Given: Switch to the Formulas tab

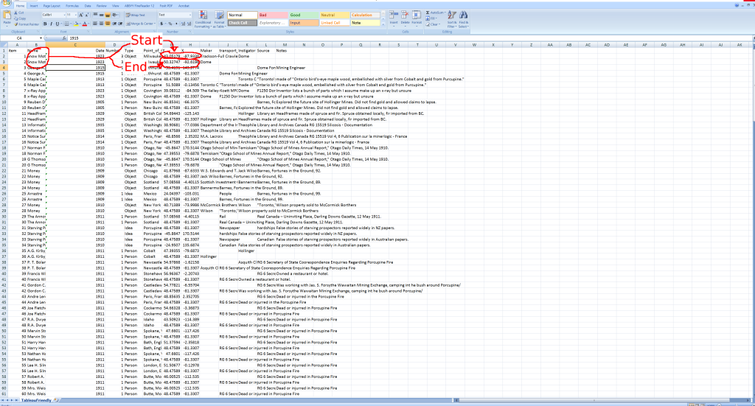Looking at the screenshot, I should pos(72,6).
